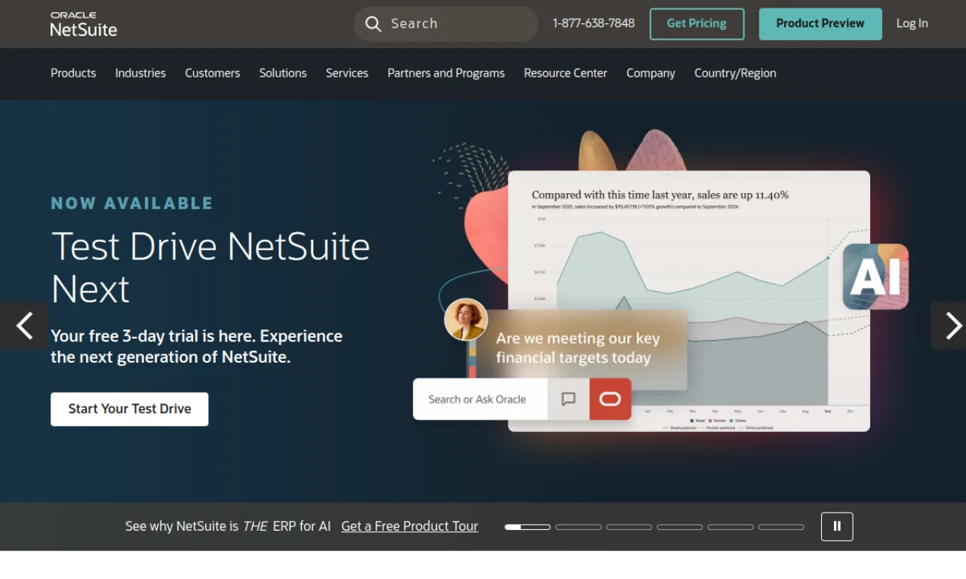Click the chat bubble icon in Ask Oracle bar
The image size is (966, 579).
(x=568, y=399)
